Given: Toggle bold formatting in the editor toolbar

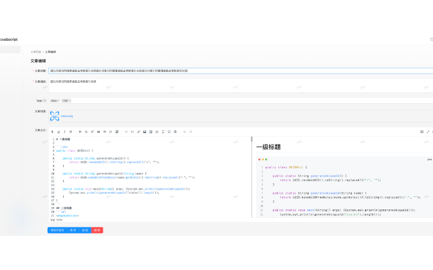Looking at the screenshot, I should click(x=52, y=131).
